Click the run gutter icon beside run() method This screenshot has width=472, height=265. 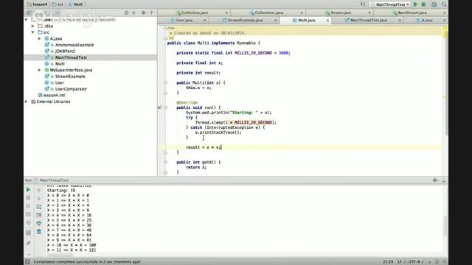[x=159, y=107]
